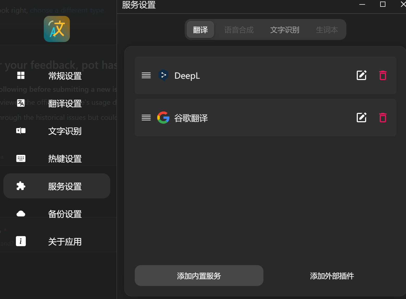Click the Google Translate logo

coord(163,118)
